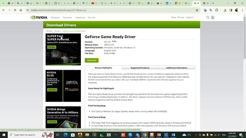Viewport: 246px width, 138px height.
Task: Open the For You menu
Action: tap(91, 18)
